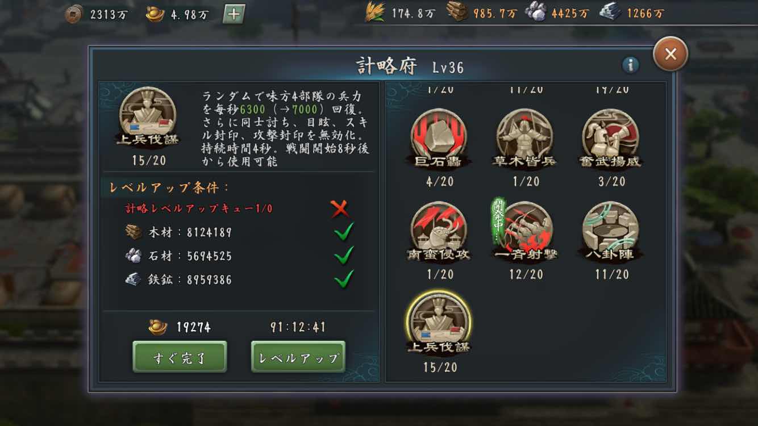Tap the large 上兵伐謀 portrait in details panel
This screenshot has height=426, width=758.
148,118
